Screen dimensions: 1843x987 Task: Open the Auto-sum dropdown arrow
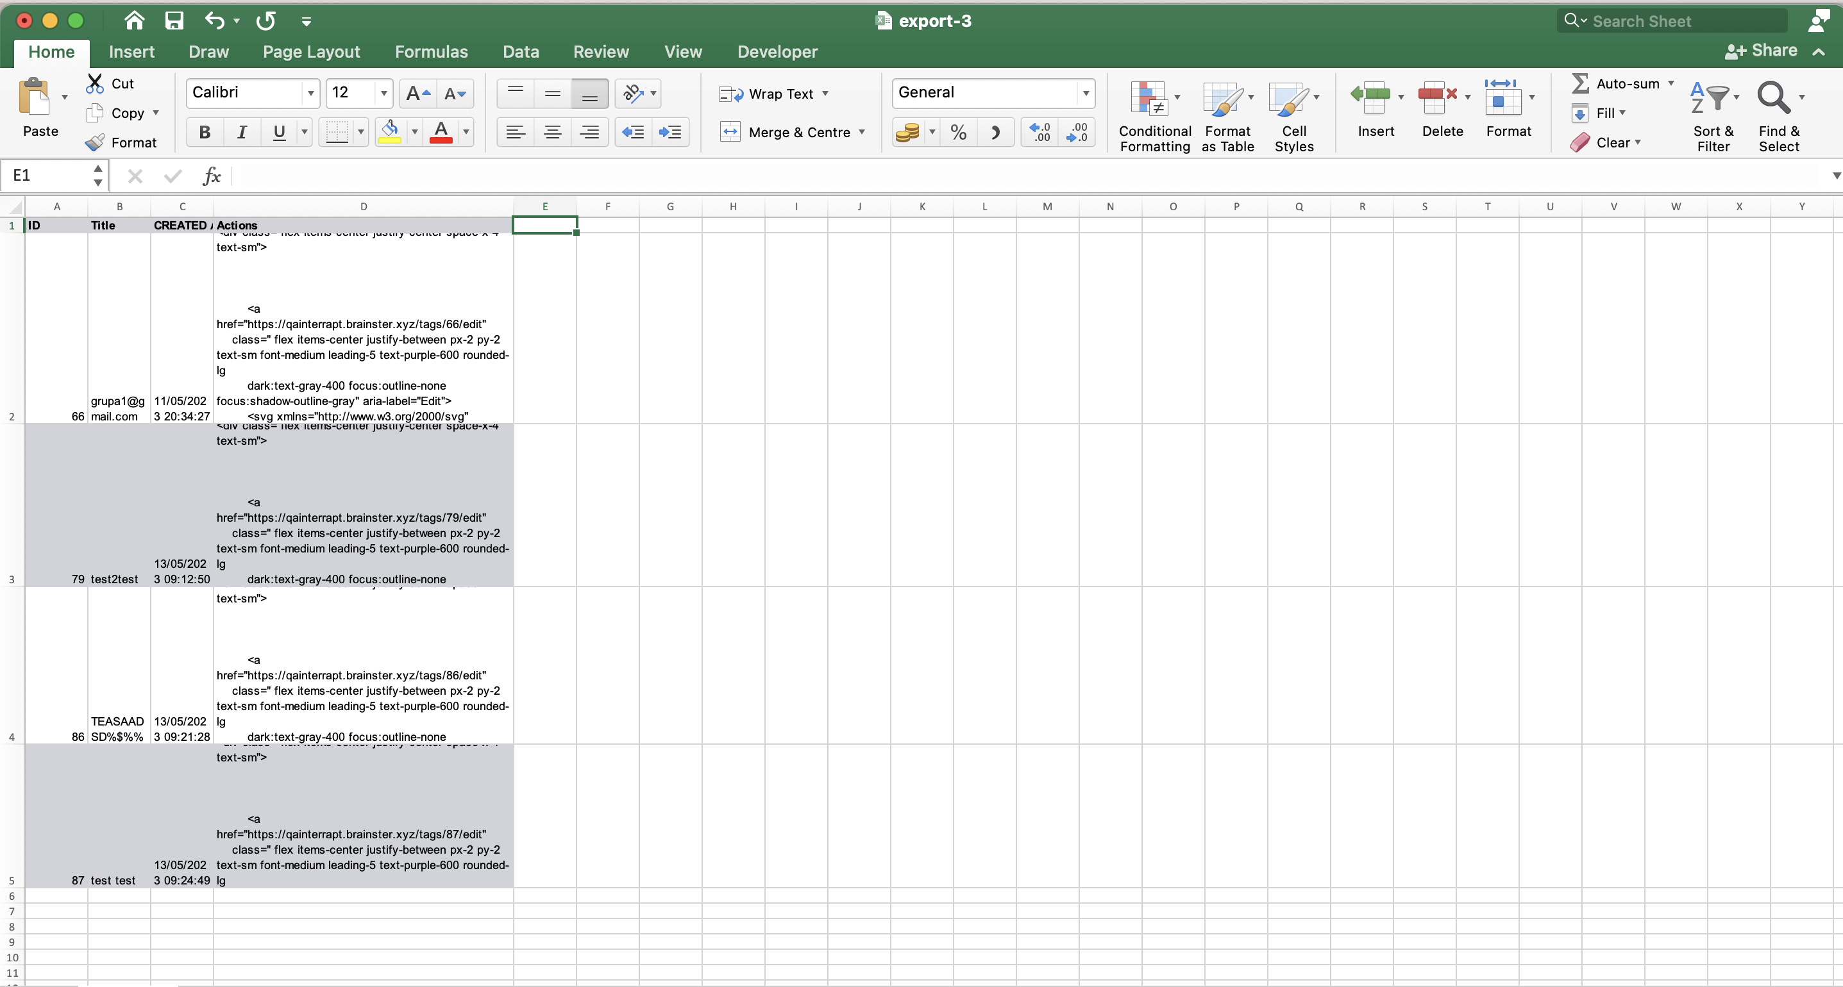1671,83
